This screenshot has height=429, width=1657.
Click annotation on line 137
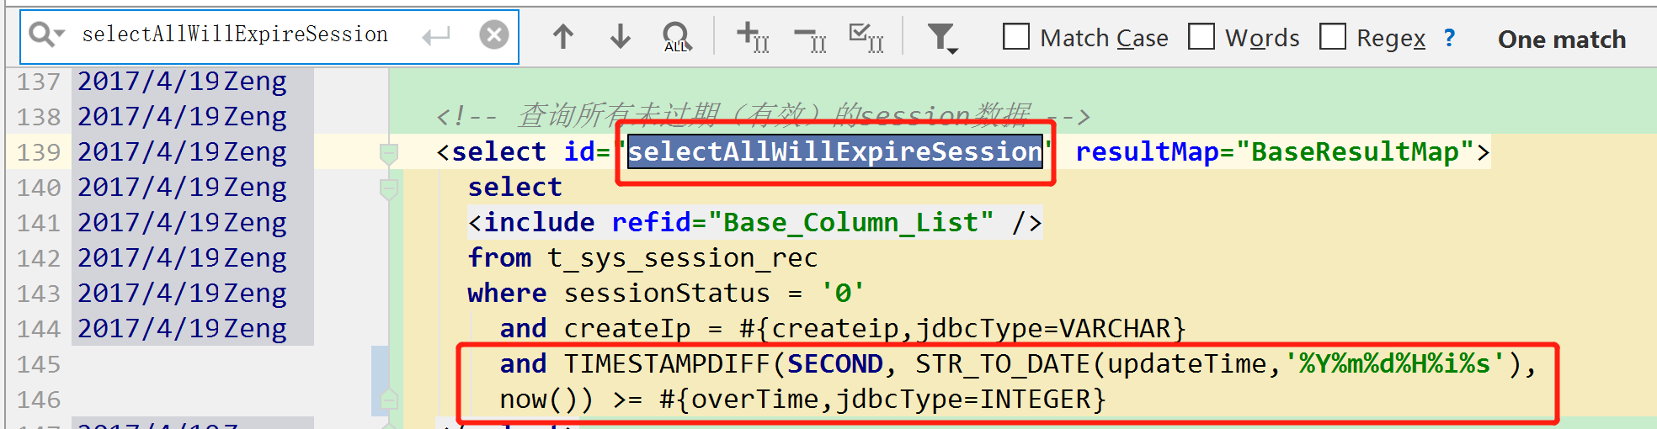click(x=182, y=82)
